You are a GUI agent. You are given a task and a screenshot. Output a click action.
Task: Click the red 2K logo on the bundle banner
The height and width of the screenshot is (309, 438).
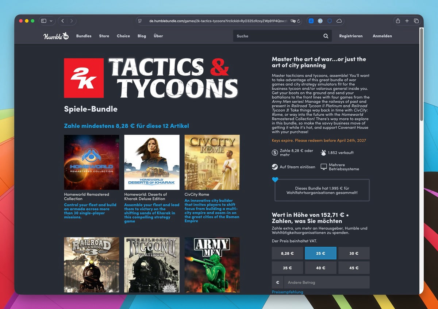click(x=84, y=78)
